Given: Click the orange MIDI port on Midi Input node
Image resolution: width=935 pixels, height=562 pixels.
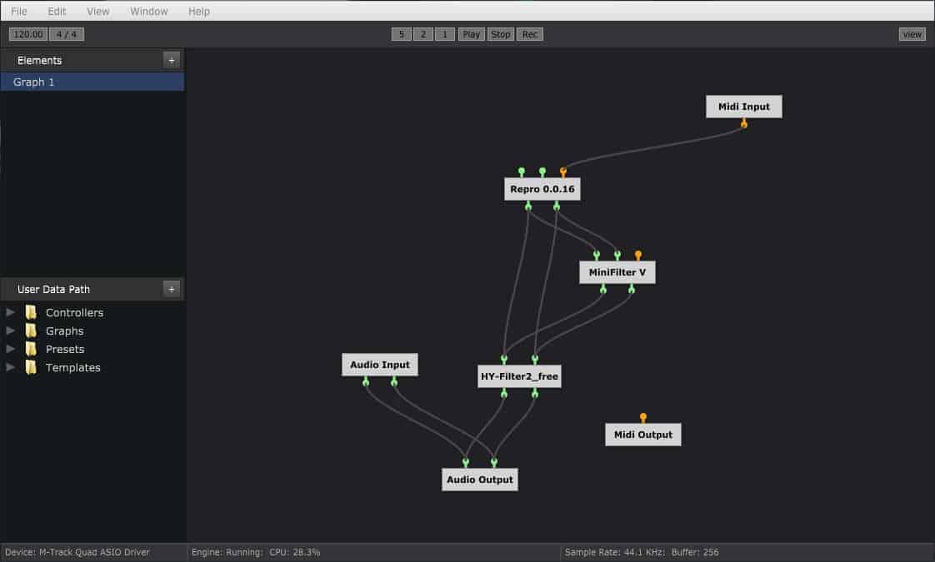Looking at the screenshot, I should (744, 124).
